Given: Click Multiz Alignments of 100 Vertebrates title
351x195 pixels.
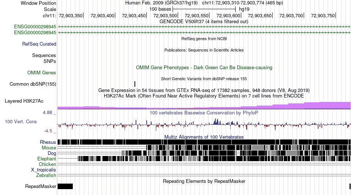Looking at the screenshot, I should [204, 137].
